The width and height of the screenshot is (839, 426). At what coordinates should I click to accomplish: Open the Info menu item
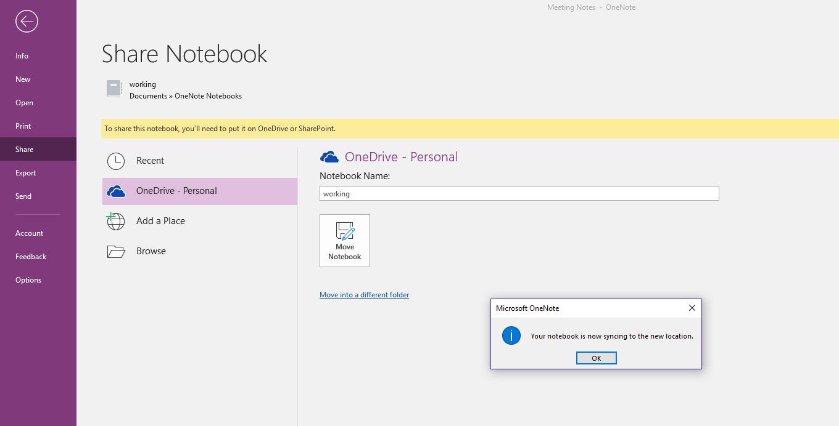22,56
